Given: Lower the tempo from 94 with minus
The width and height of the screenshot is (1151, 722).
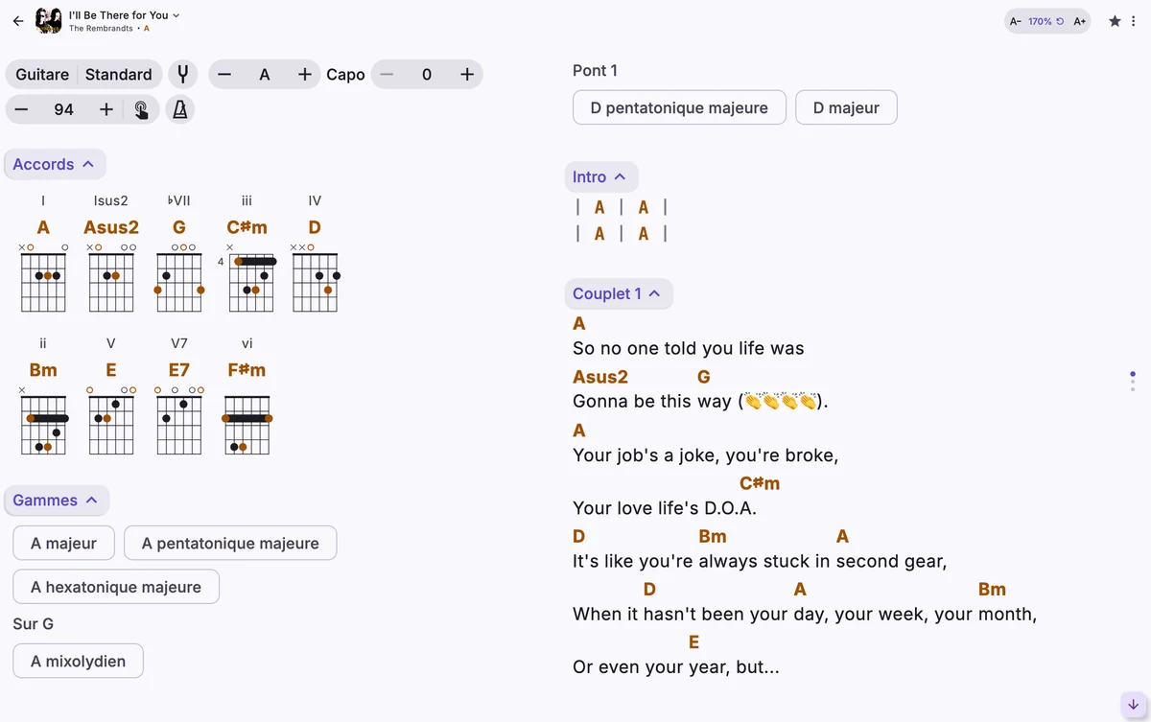Looking at the screenshot, I should click(x=21, y=109).
